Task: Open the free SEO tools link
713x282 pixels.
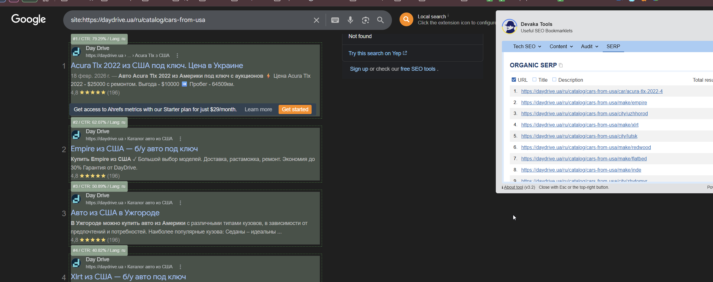Action: click(x=418, y=69)
